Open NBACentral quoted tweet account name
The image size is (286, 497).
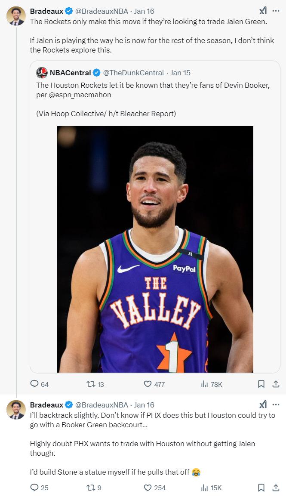[70, 73]
